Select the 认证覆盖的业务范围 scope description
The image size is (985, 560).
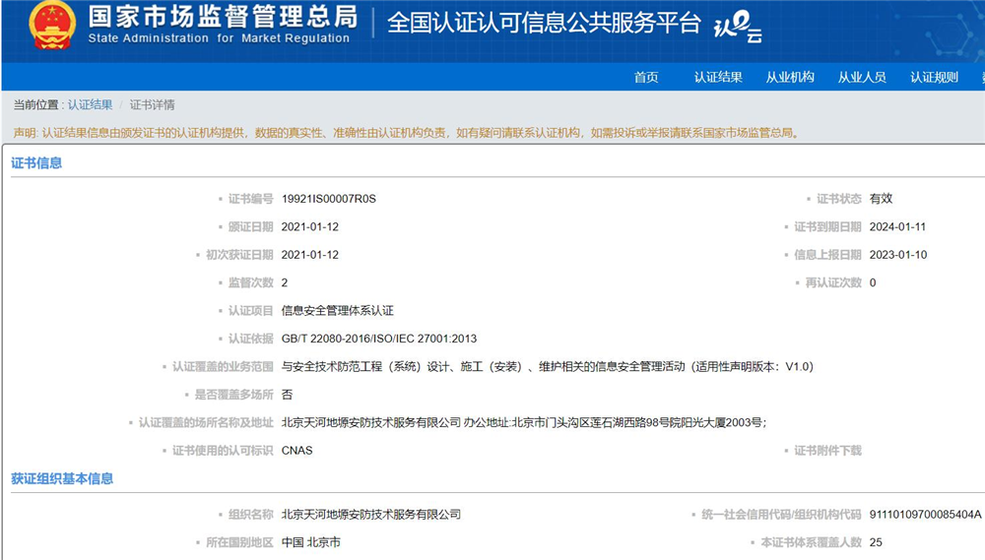click(x=547, y=366)
